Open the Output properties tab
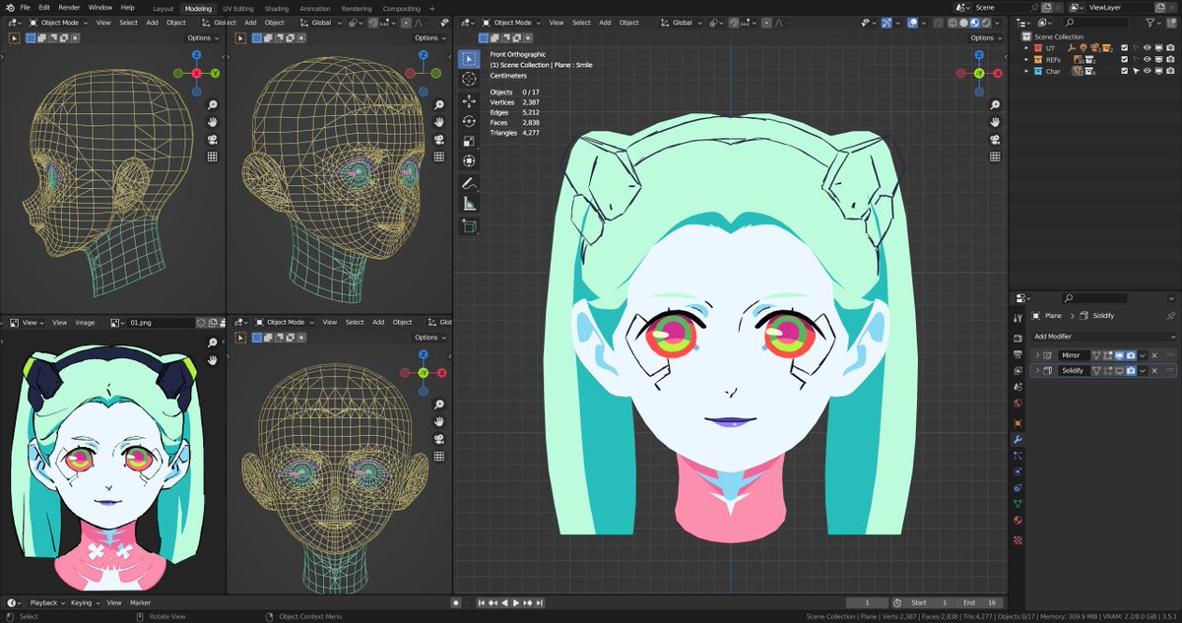This screenshot has width=1182, height=623. tap(1018, 354)
